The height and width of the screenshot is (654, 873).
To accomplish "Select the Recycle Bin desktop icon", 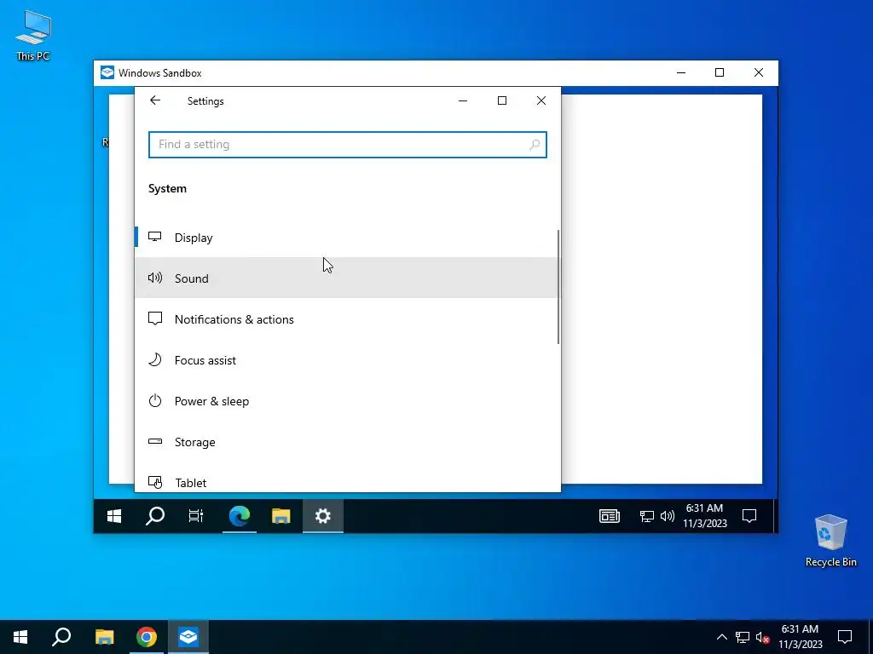I will point(830,541).
